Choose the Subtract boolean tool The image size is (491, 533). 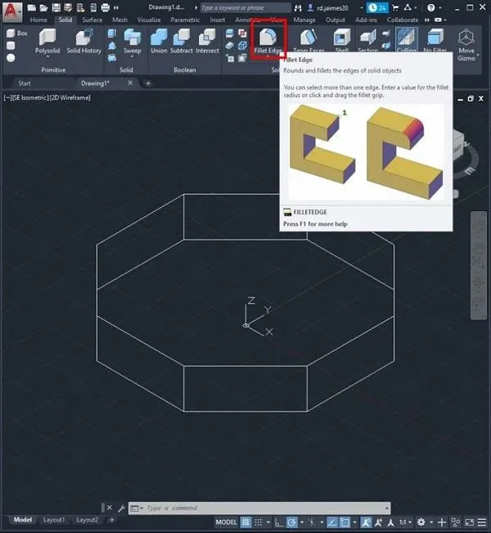coord(182,39)
